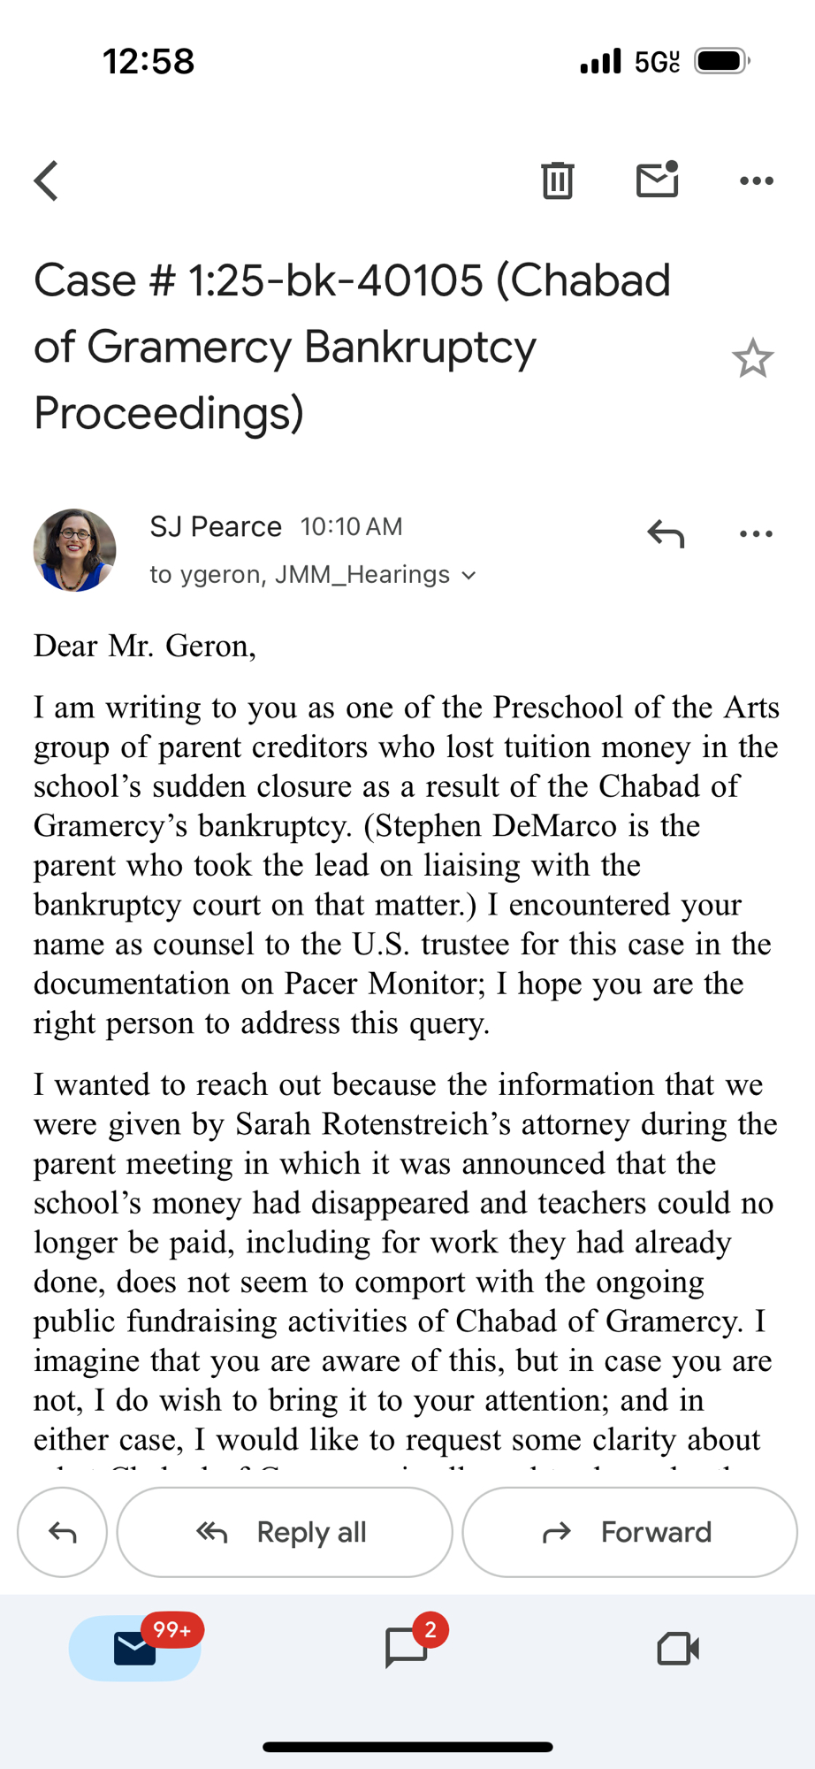Tap the recipients line "to ygeron, JMM_Hearings"
815x1769 pixels.
point(301,575)
